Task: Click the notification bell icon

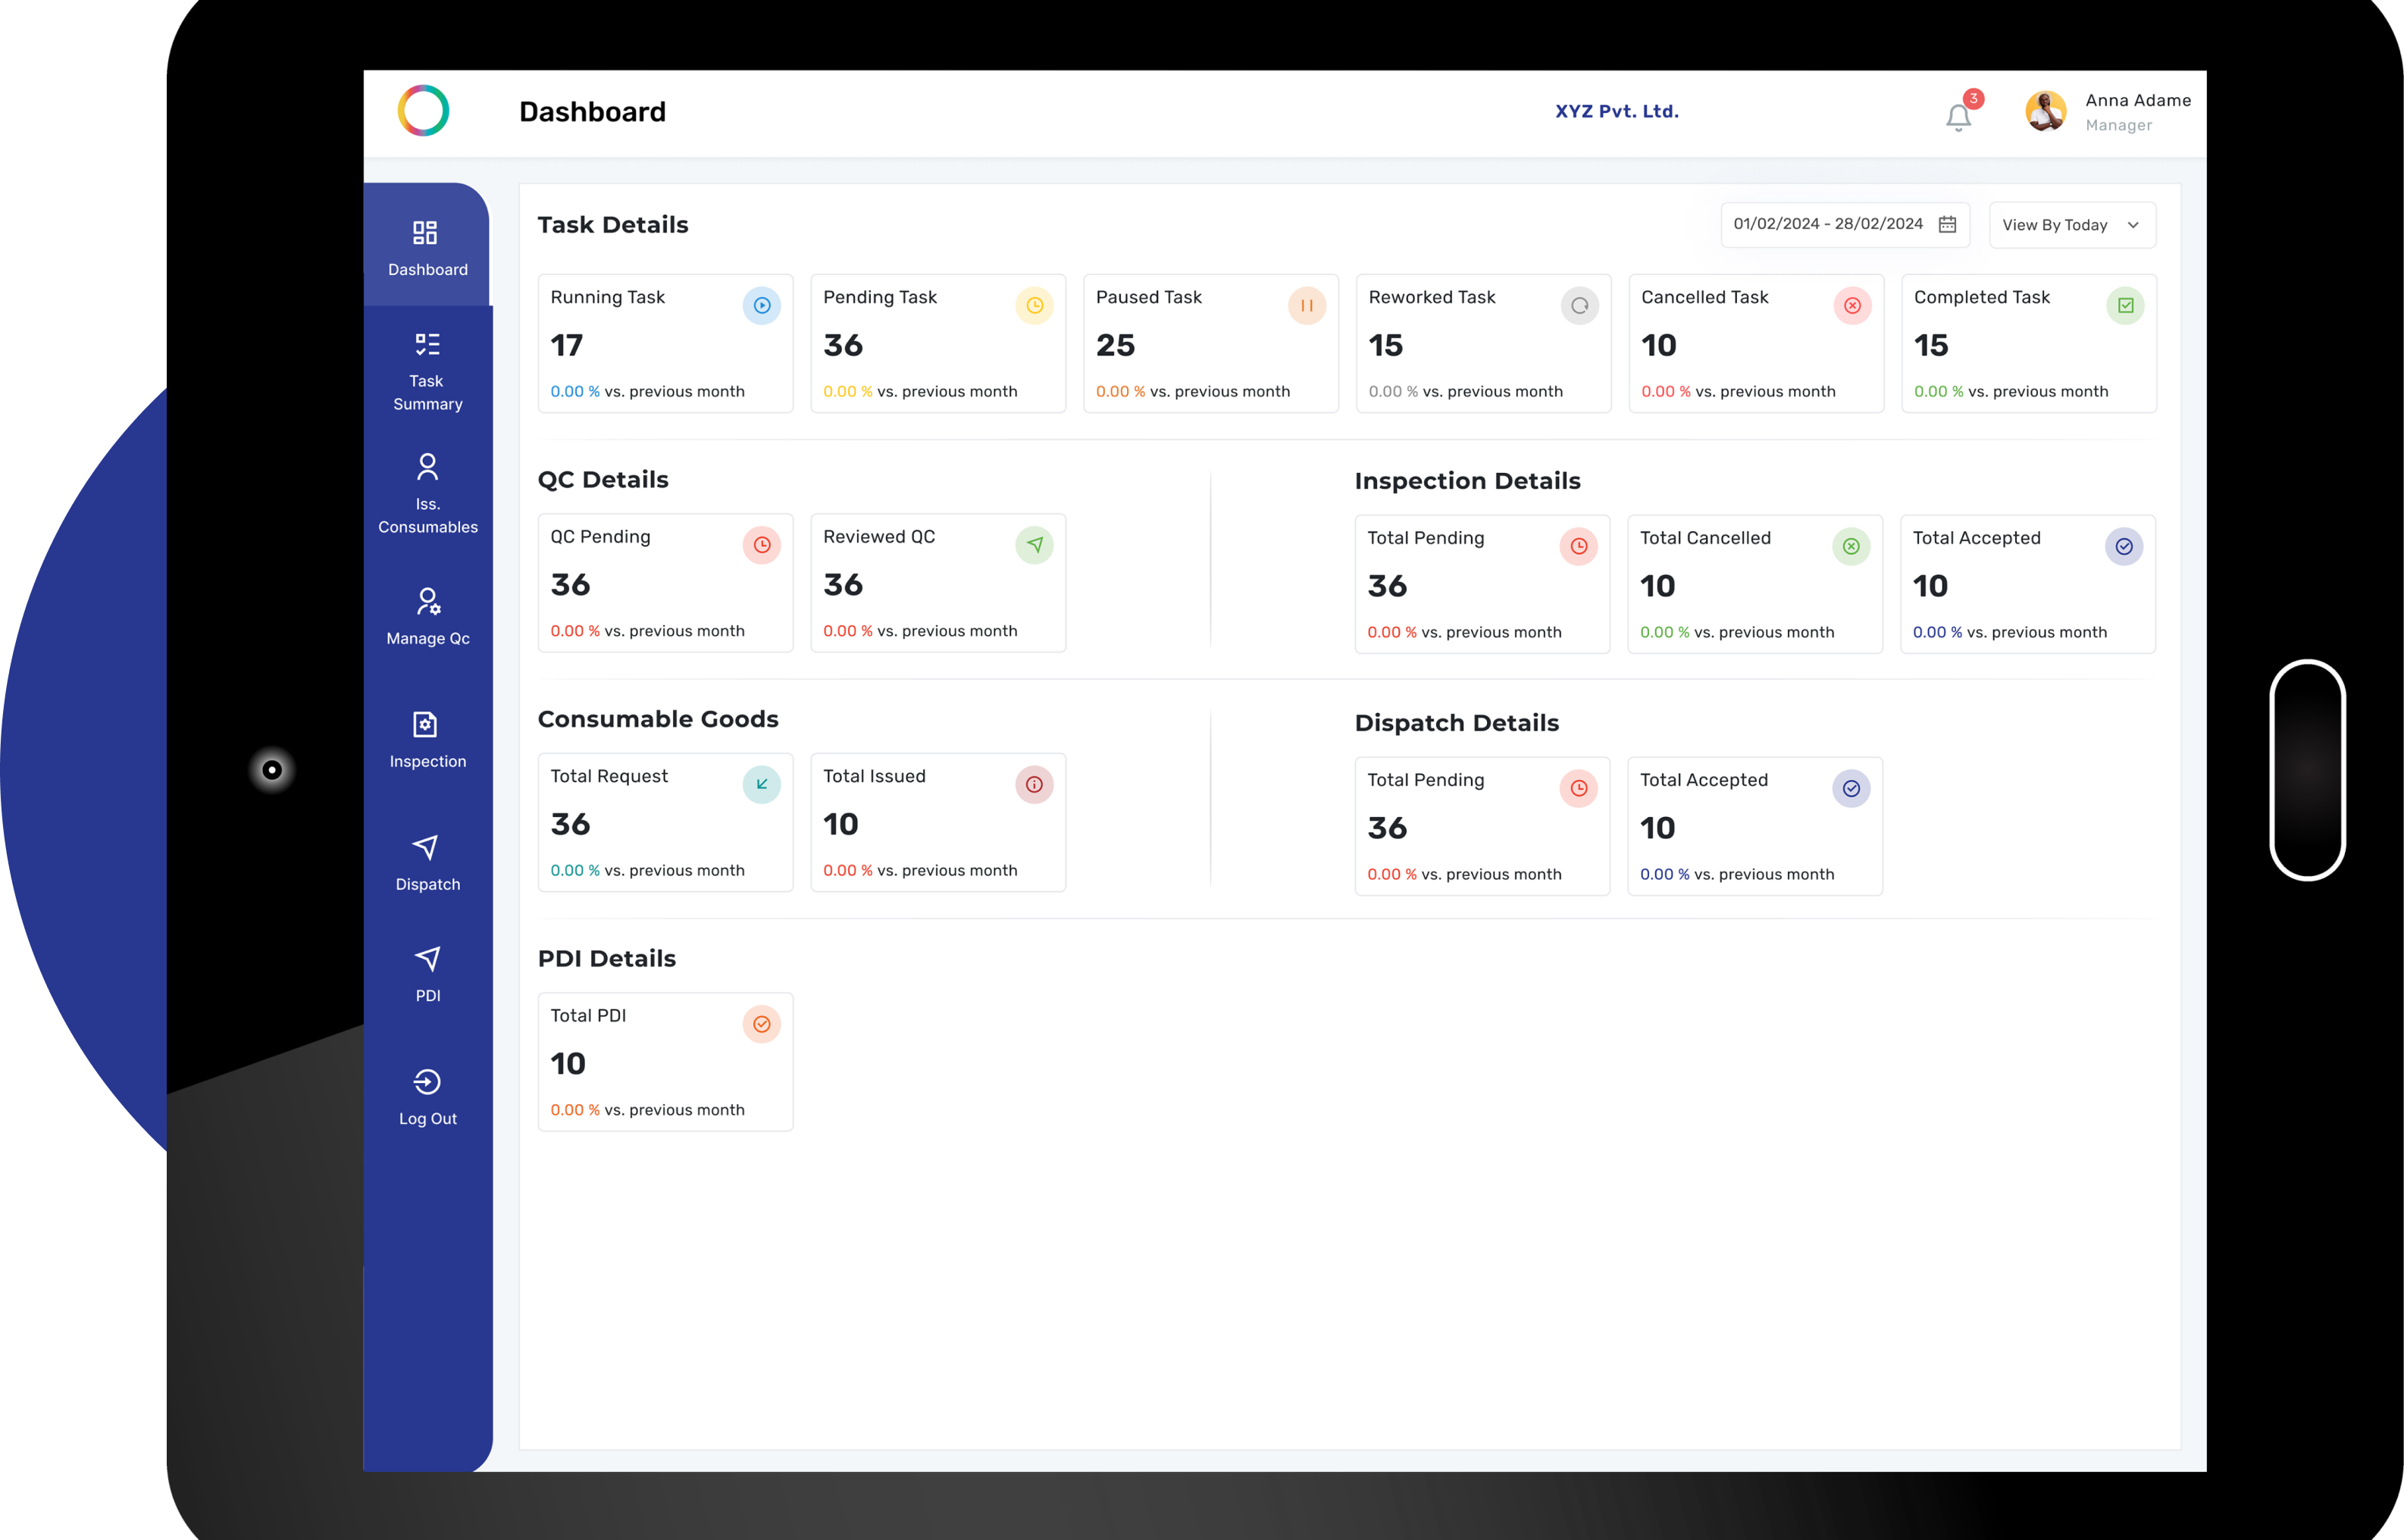Action: point(1958,117)
